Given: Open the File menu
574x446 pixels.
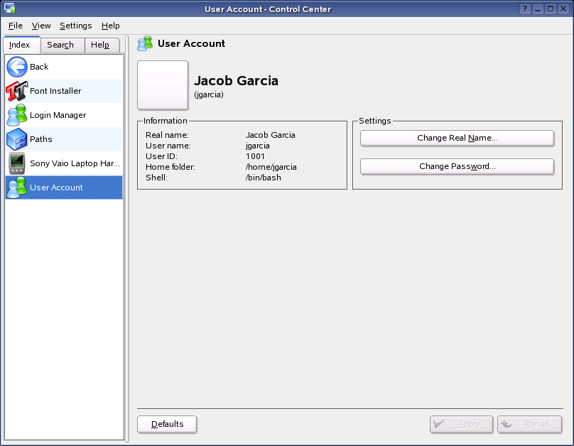Looking at the screenshot, I should coord(16,26).
